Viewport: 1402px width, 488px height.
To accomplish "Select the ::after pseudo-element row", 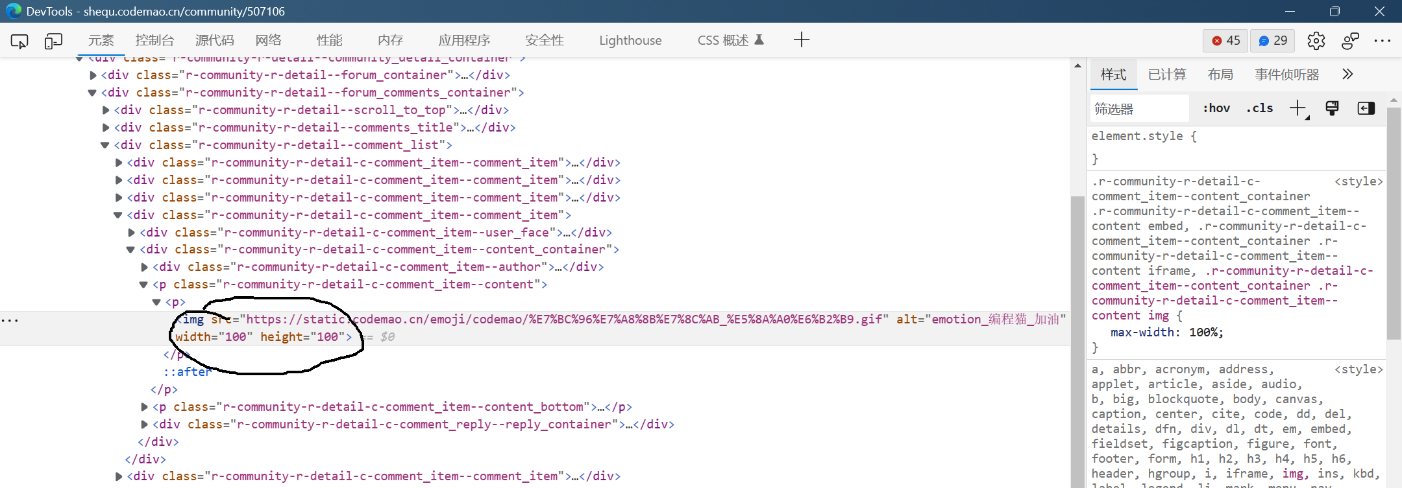I will point(188,372).
